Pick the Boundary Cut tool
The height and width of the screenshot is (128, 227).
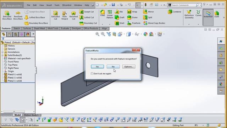[88, 23]
